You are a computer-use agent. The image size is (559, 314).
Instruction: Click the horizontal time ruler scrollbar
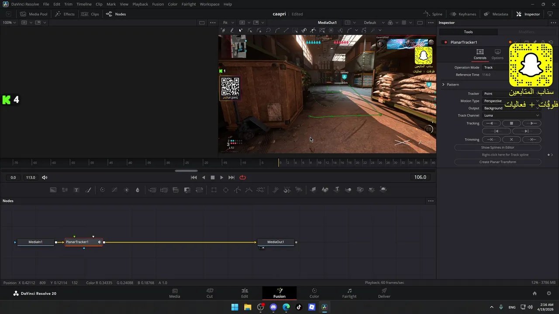pos(186,171)
